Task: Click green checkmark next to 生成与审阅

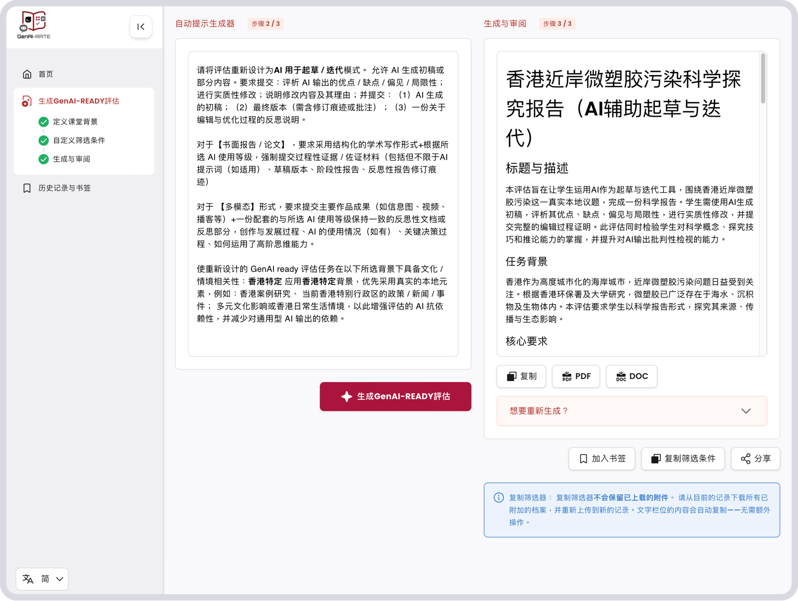Action: tap(44, 159)
